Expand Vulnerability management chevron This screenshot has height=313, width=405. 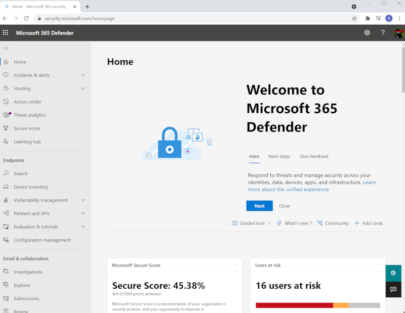pos(83,200)
